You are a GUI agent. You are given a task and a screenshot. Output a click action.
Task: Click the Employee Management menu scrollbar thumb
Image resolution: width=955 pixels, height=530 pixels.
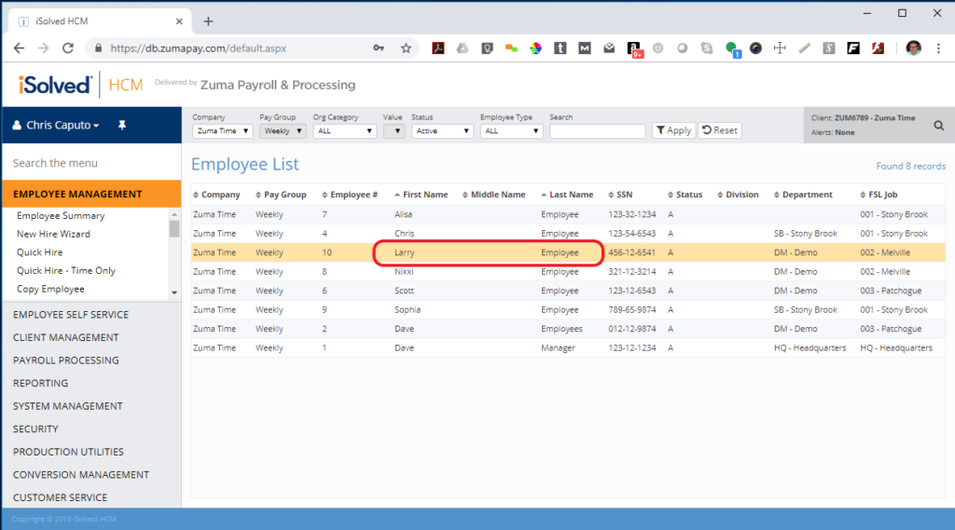173,228
